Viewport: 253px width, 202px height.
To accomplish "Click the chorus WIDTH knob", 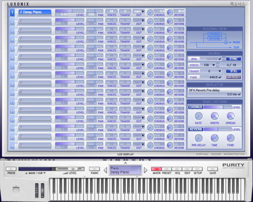I will [215, 116].
